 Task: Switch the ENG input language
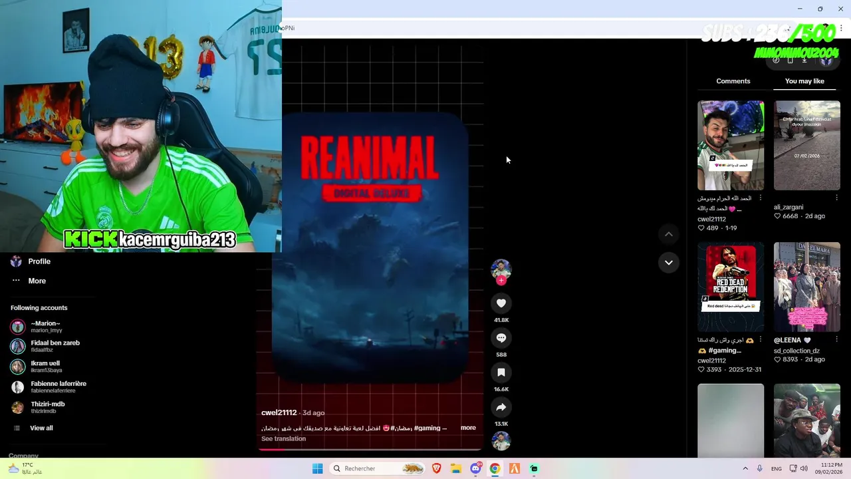(x=777, y=468)
